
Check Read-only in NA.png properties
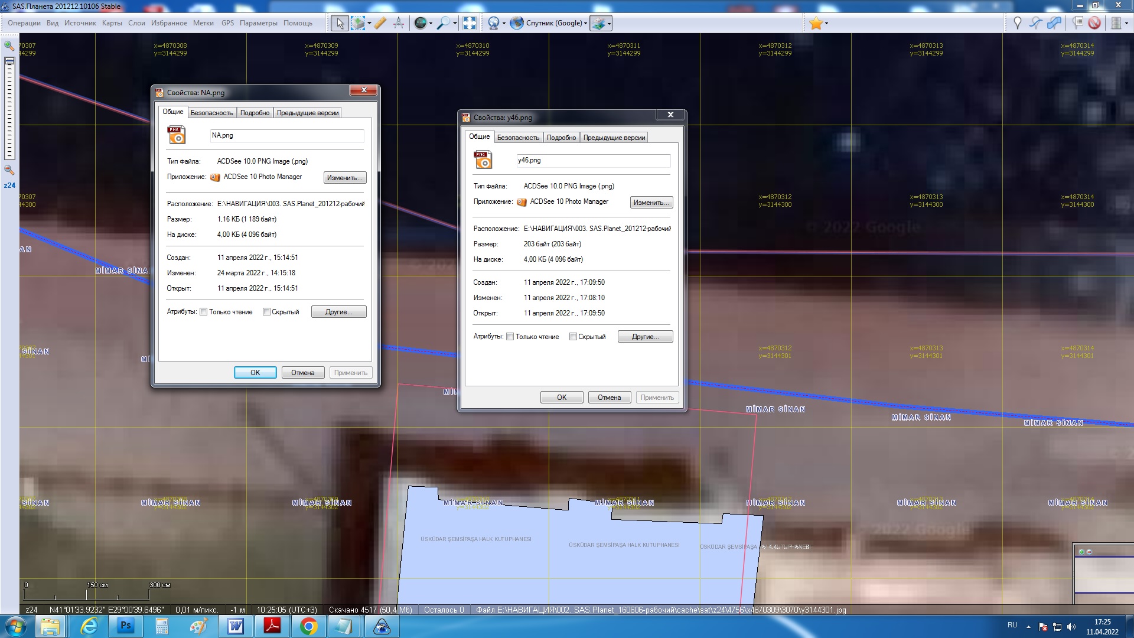coord(204,312)
